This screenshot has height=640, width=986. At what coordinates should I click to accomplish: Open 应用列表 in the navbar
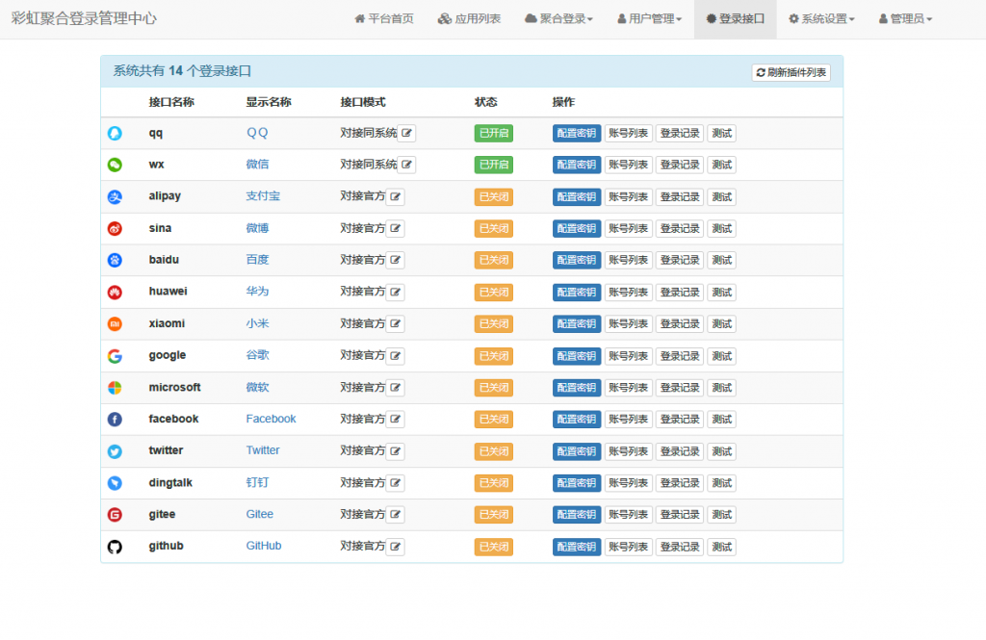469,19
